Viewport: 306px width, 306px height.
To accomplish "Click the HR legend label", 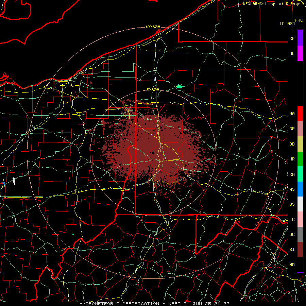I will point(292,159).
